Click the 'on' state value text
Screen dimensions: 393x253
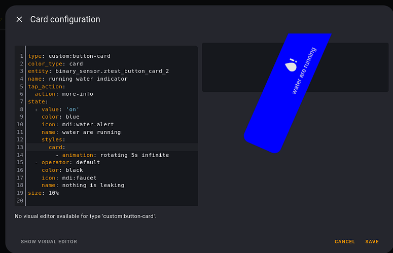pos(73,110)
